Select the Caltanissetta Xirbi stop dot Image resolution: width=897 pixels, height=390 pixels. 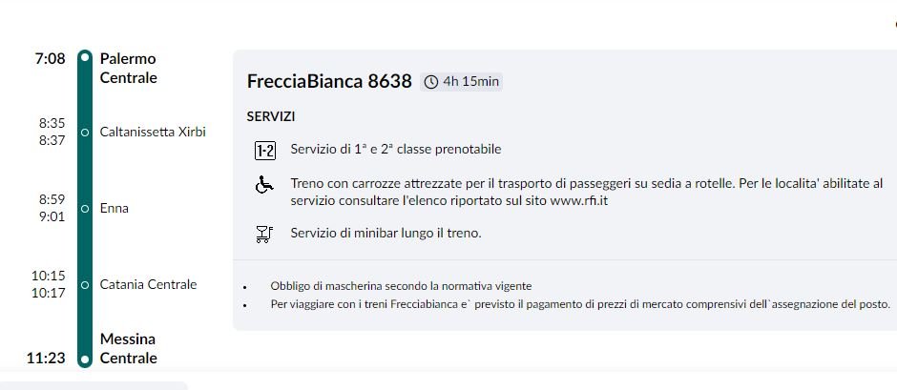(84, 132)
